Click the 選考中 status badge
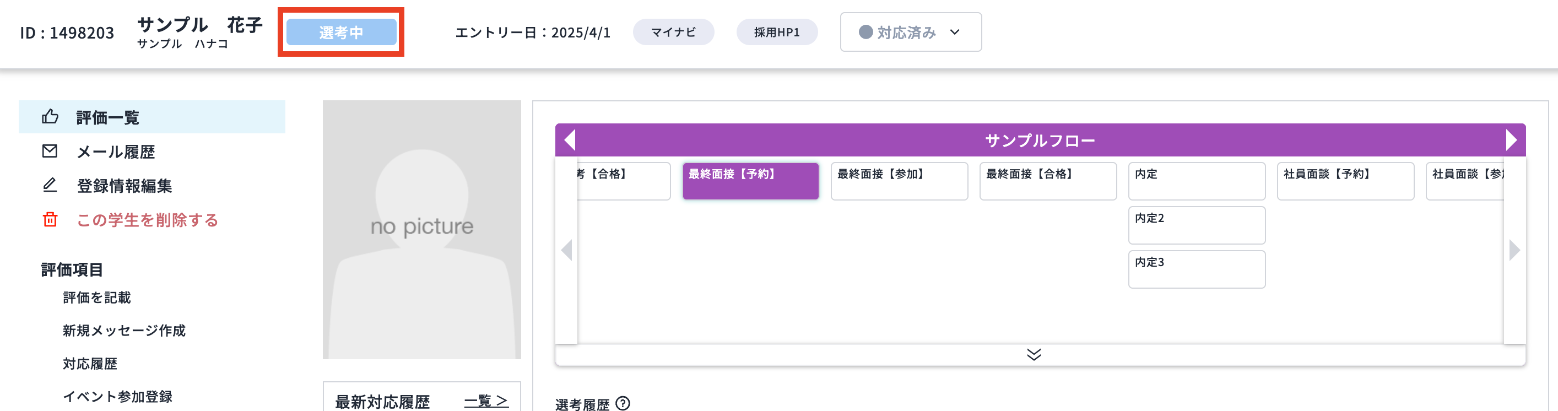This screenshot has width=1558, height=411. point(341,33)
